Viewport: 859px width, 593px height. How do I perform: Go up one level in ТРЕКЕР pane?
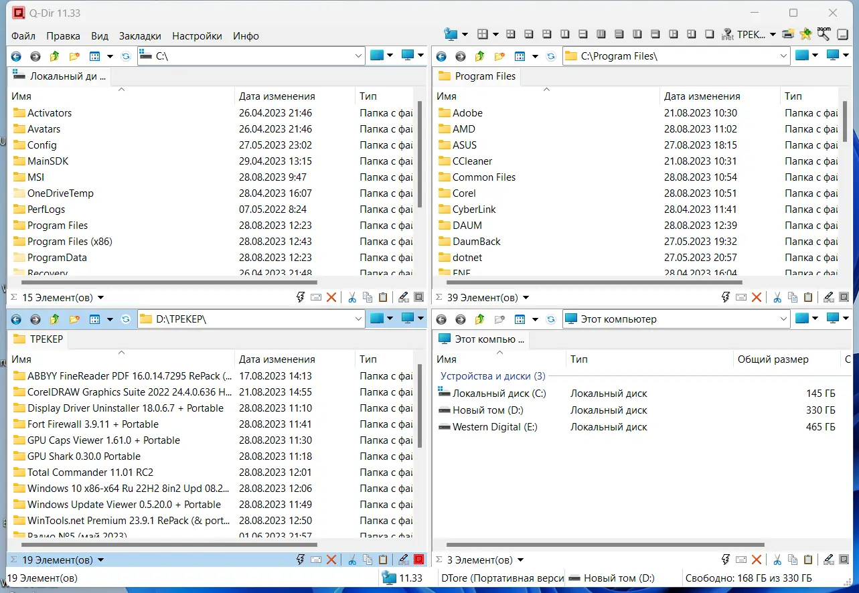(55, 319)
